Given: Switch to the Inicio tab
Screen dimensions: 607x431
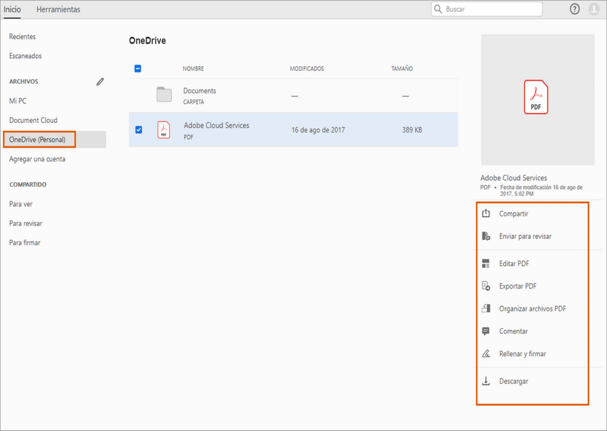Looking at the screenshot, I should coord(12,9).
